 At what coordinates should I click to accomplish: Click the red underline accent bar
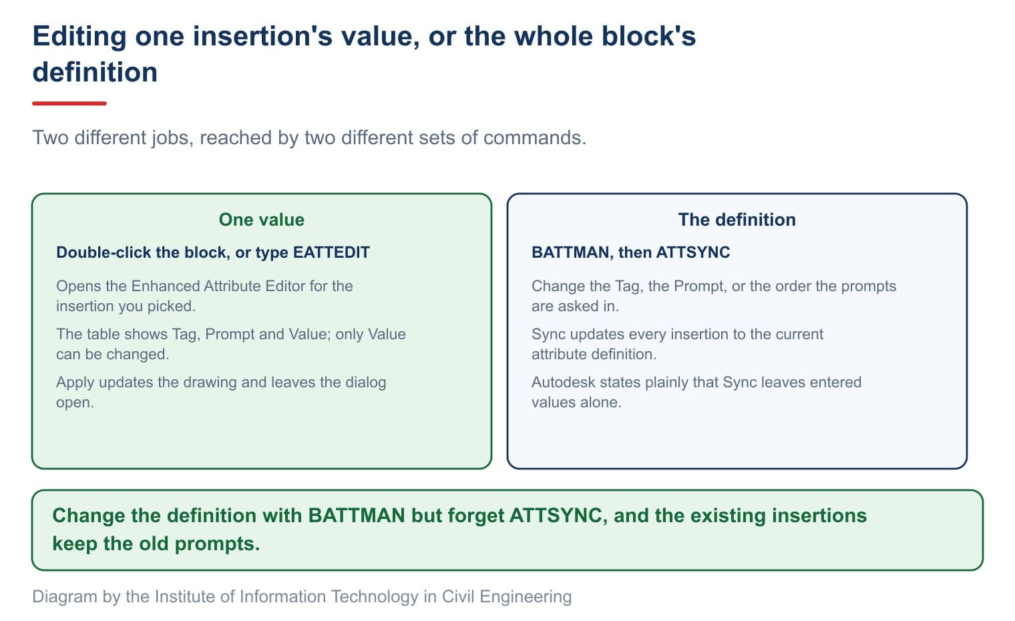pyautogui.click(x=69, y=103)
